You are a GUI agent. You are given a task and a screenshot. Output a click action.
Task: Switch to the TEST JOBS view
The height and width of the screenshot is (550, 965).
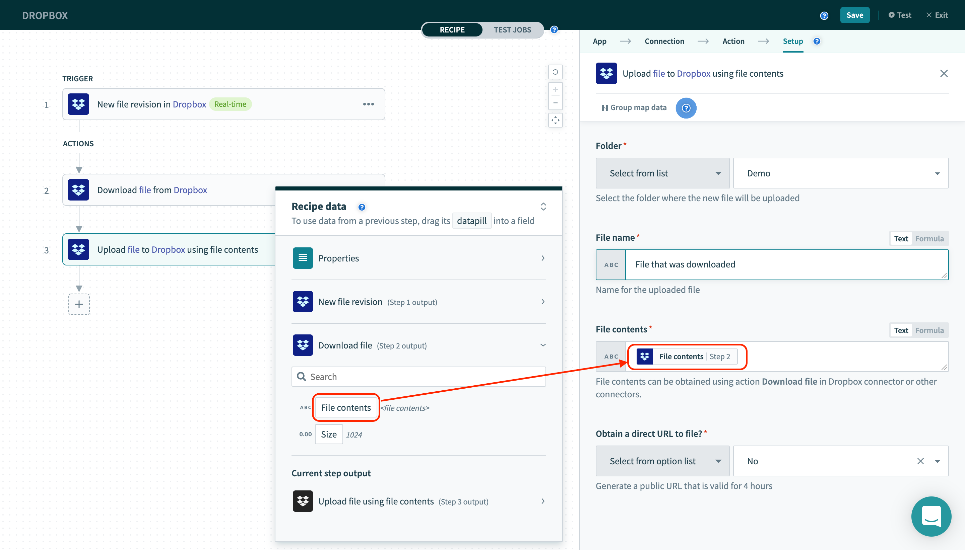512,30
